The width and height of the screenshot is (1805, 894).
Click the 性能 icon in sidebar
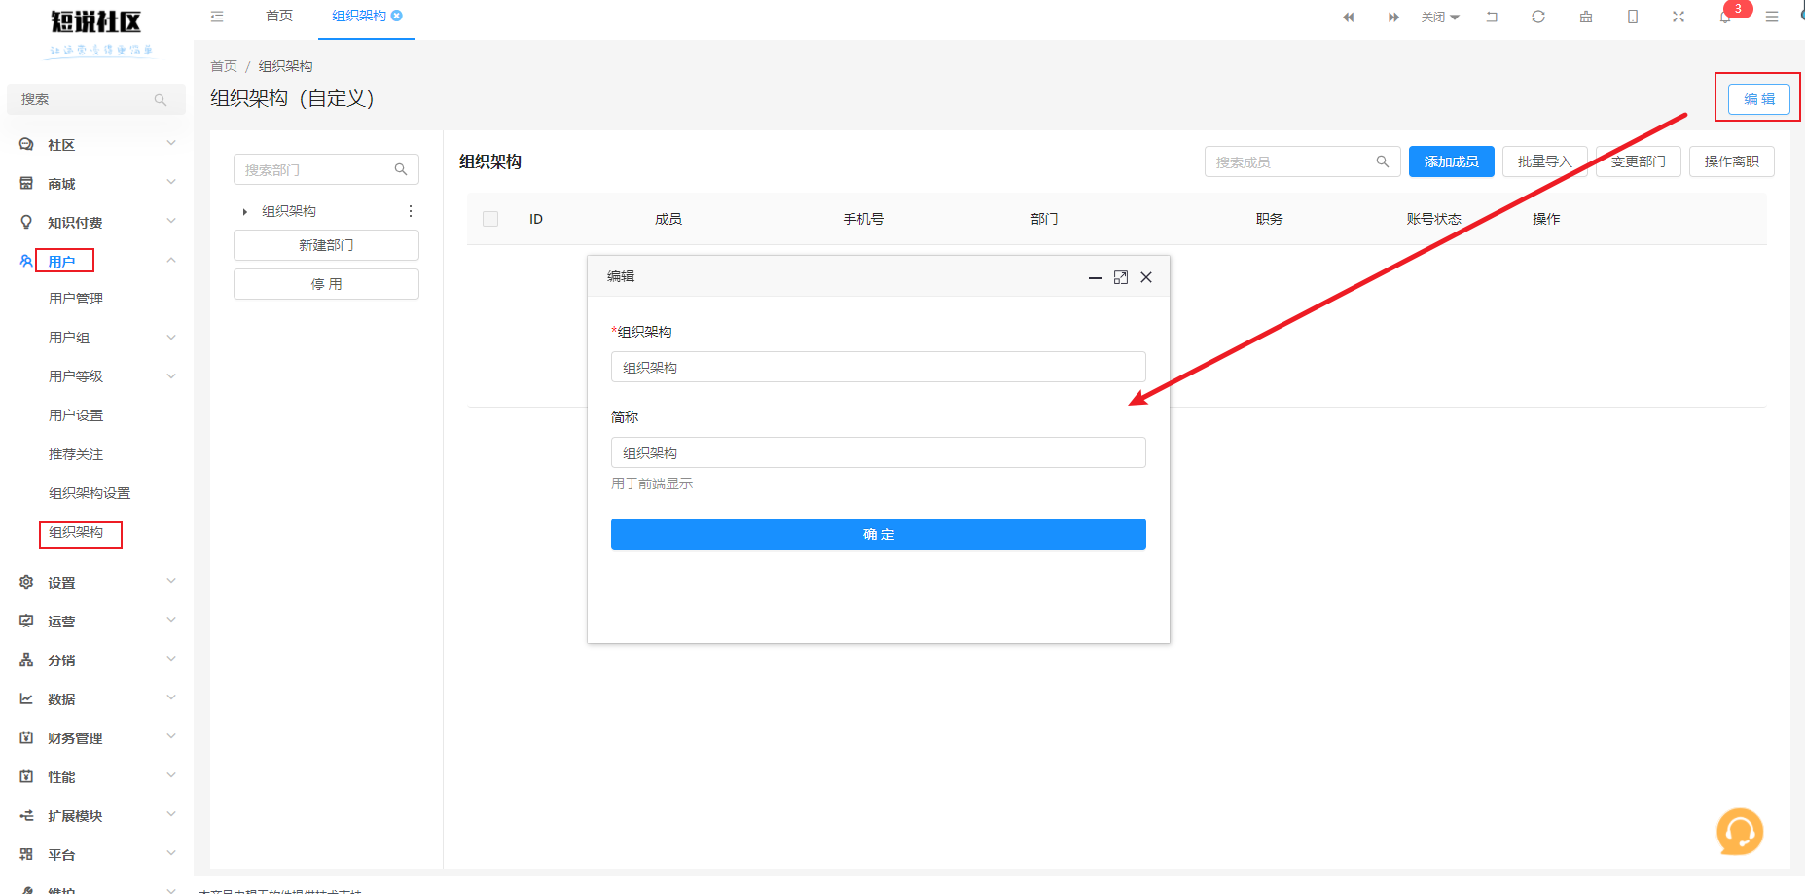pos(26,776)
